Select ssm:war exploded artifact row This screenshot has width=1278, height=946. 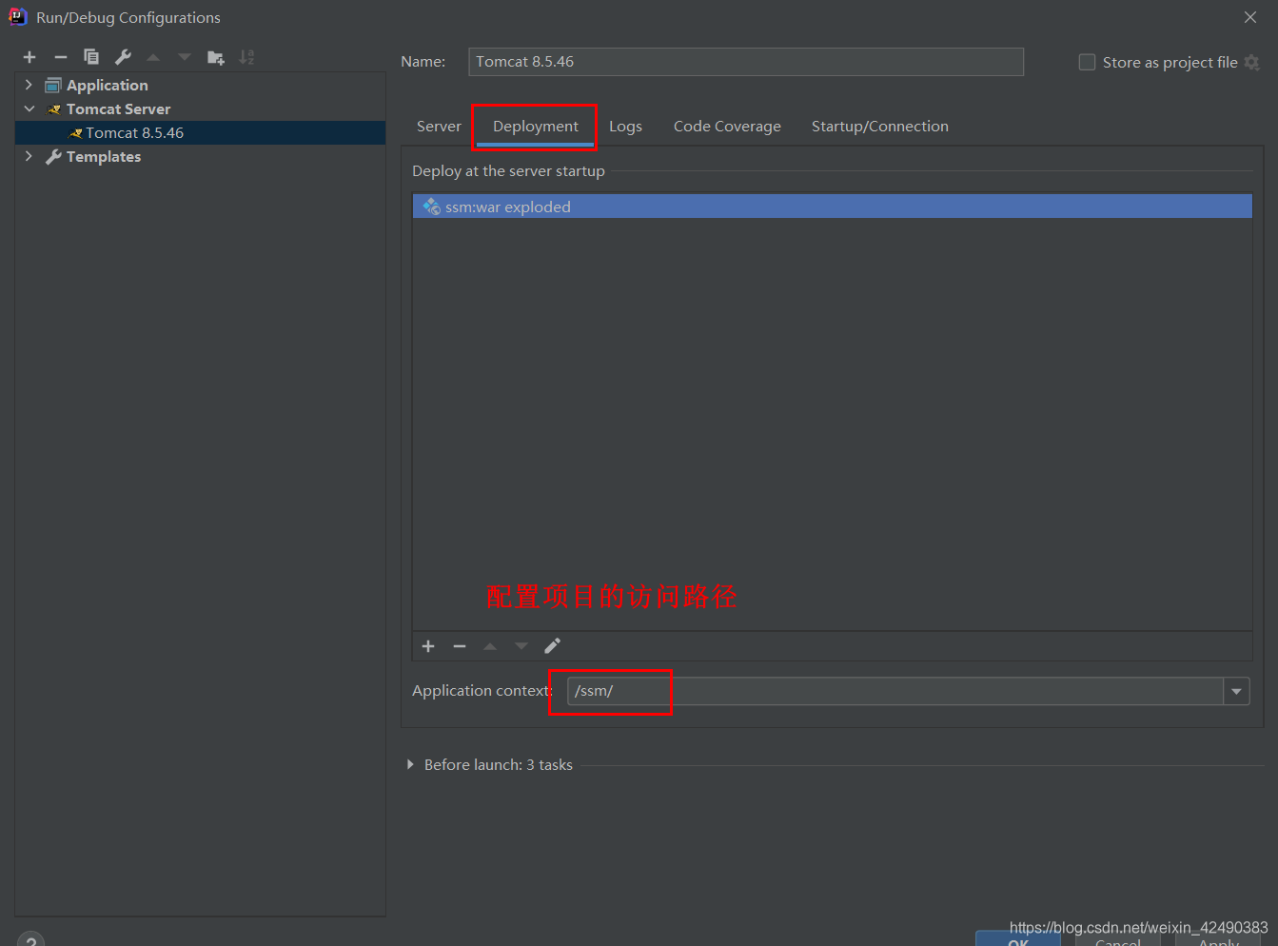[x=832, y=207]
